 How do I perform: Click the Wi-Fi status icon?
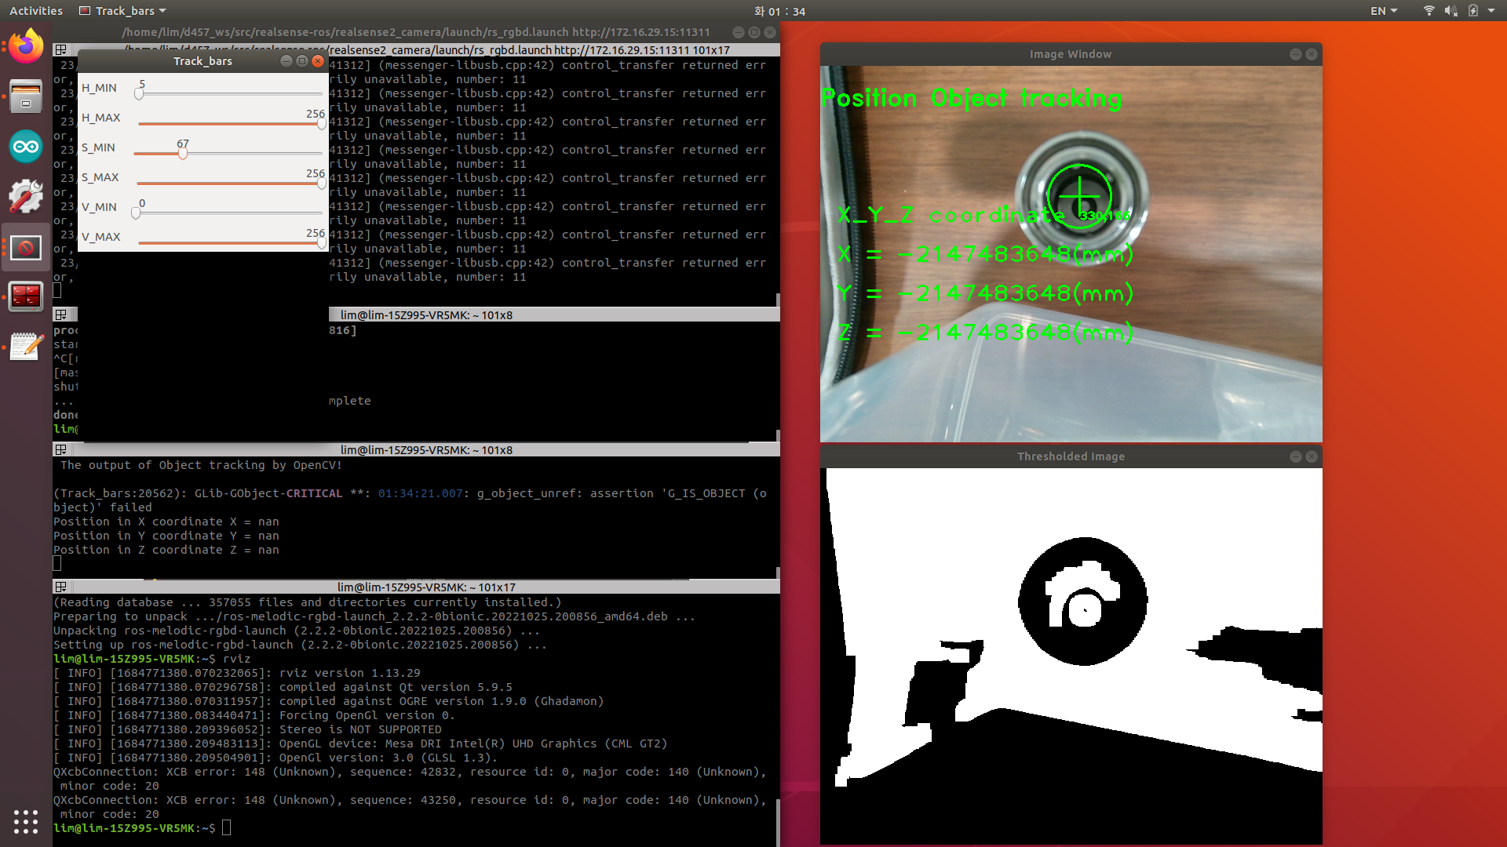coord(1429,11)
